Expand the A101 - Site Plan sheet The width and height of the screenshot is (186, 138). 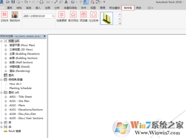point(6,101)
